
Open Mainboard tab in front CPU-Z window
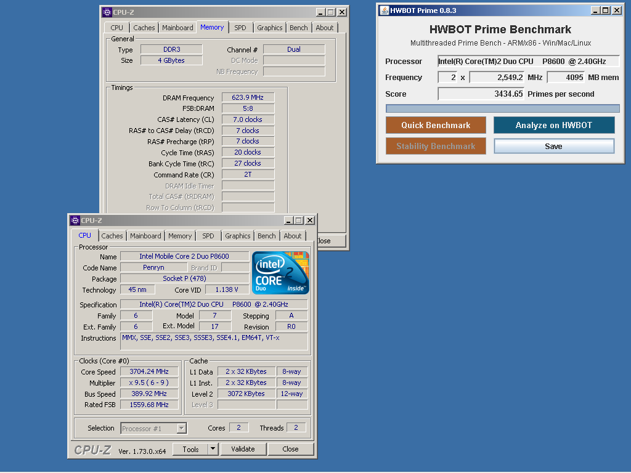[x=145, y=236]
